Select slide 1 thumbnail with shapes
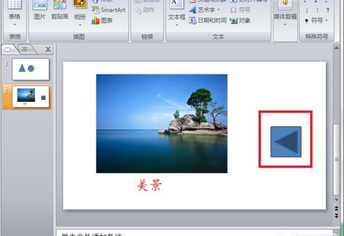This screenshot has width=344, height=236. (x=31, y=69)
